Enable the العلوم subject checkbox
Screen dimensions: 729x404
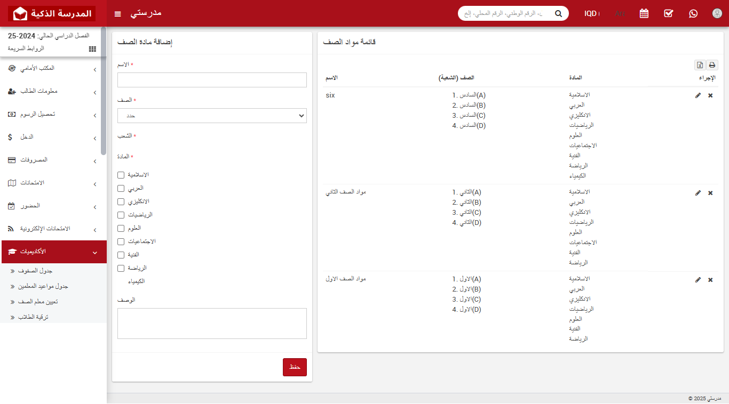tap(120, 228)
